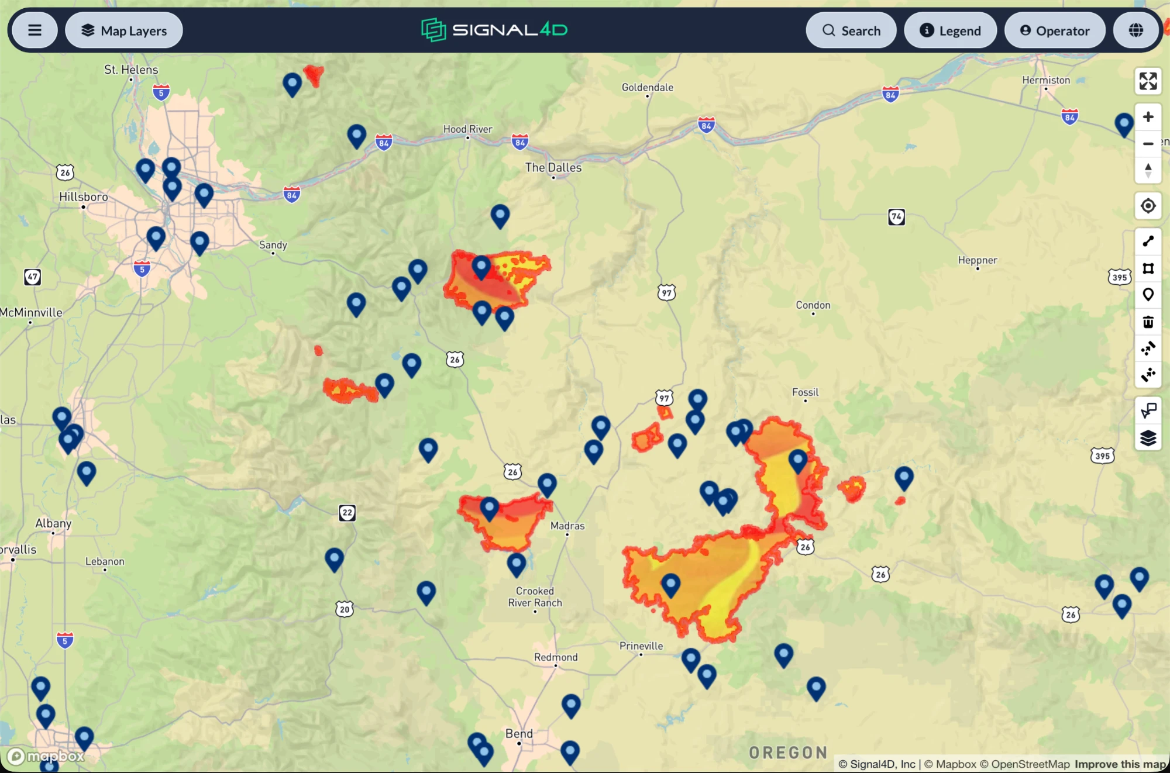Click the combine features tool icon
1170x773 pixels.
tap(1148, 348)
